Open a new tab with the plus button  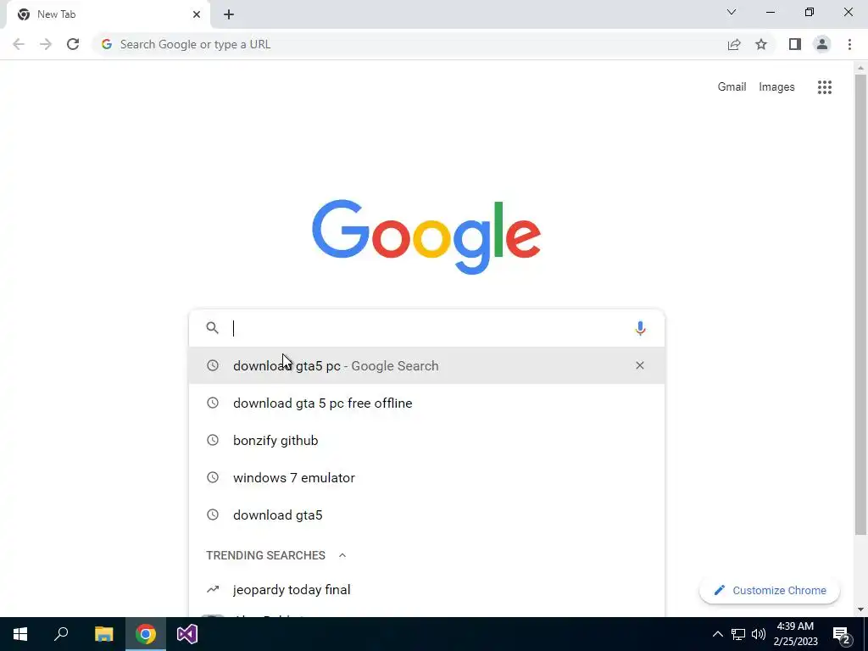(229, 14)
